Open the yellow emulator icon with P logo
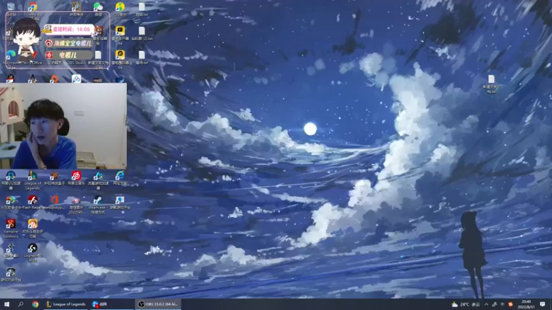Image resolution: width=552 pixels, height=310 pixels. [119, 58]
